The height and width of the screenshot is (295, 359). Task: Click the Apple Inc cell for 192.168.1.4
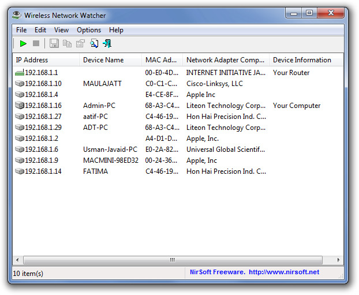[x=201, y=94]
